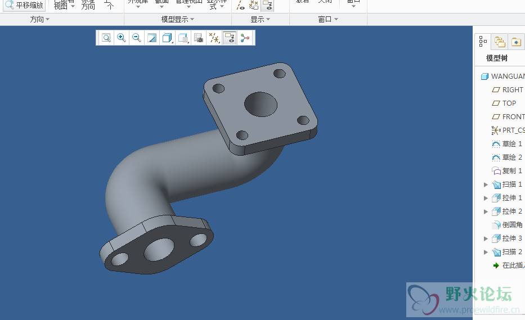This screenshot has width=525, height=320.
Task: Select the 草绘 2 sketch feature
Action: point(507,157)
